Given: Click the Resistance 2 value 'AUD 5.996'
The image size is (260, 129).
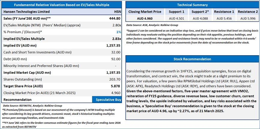Looking at the screenshot, I should click(x=248, y=19).
